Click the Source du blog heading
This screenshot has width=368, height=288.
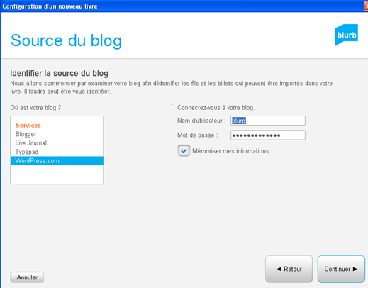point(66,40)
